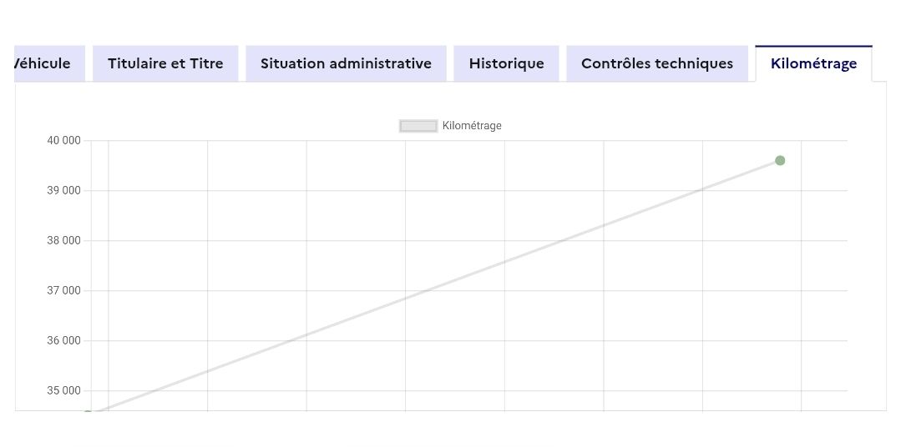Image resolution: width=901 pixels, height=447 pixels.
Task: Click the green data point near 39 600
Action: click(x=780, y=160)
